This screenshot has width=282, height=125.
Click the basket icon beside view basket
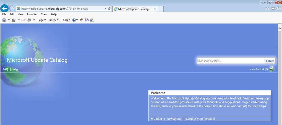tap(271, 69)
